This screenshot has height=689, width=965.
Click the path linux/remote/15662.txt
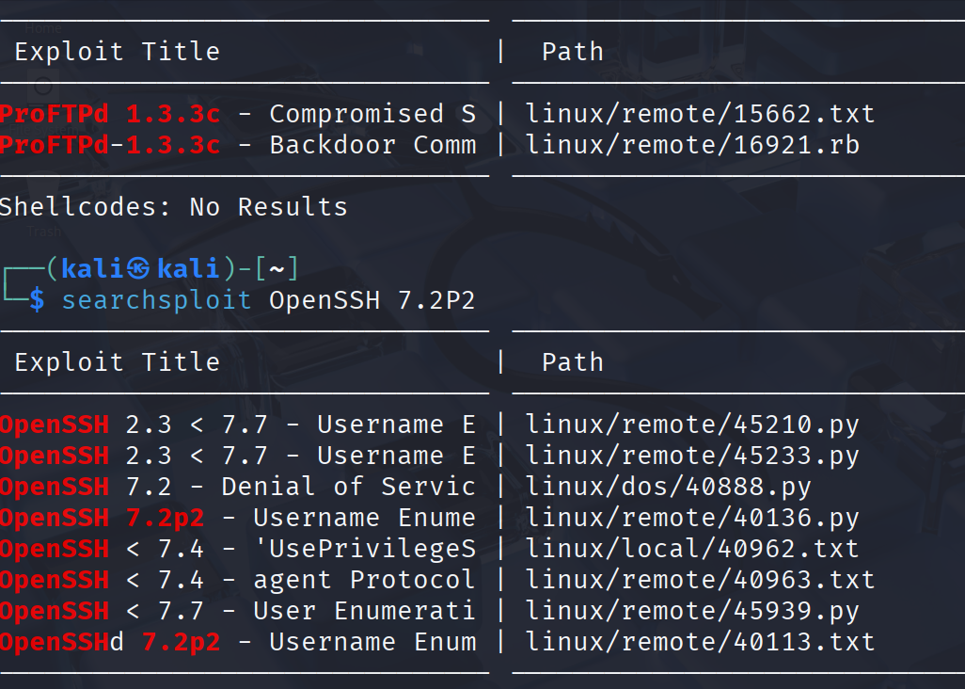700,114
